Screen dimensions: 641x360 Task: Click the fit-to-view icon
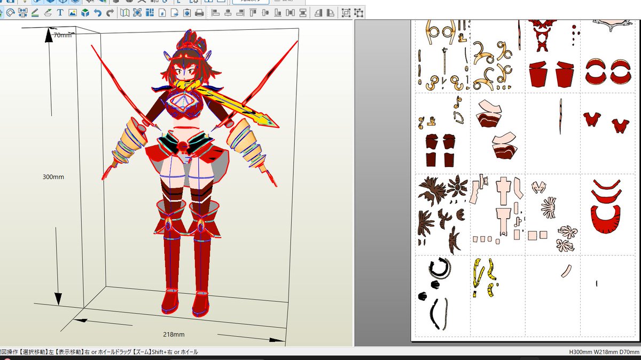tap(137, 12)
